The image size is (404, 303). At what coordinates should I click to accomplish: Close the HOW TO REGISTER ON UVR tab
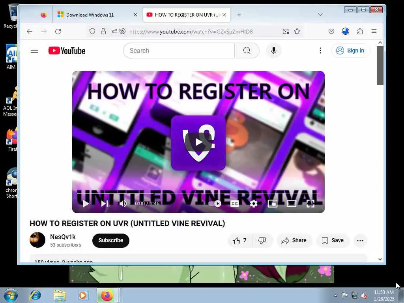[x=224, y=15]
